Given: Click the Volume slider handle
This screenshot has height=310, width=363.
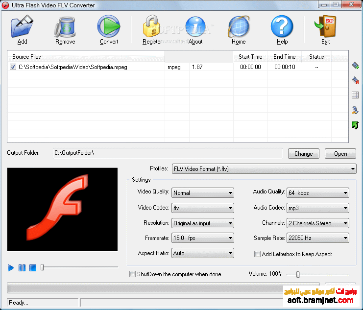Looking at the screenshot, I should [298, 274].
